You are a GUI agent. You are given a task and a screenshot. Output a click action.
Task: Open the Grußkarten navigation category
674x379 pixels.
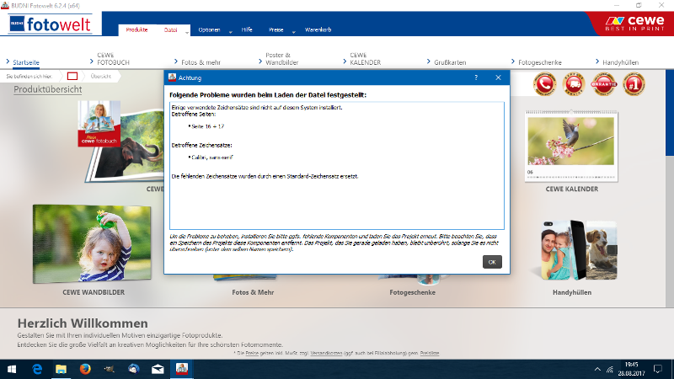pyautogui.click(x=450, y=62)
